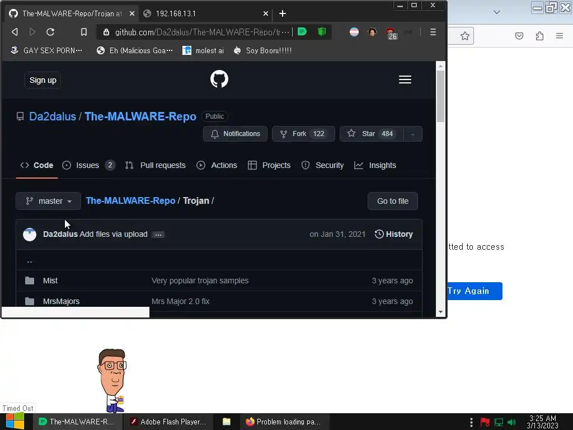
Task: Open the Soy Booru!!!!! bookmark
Action: pyautogui.click(x=262, y=50)
